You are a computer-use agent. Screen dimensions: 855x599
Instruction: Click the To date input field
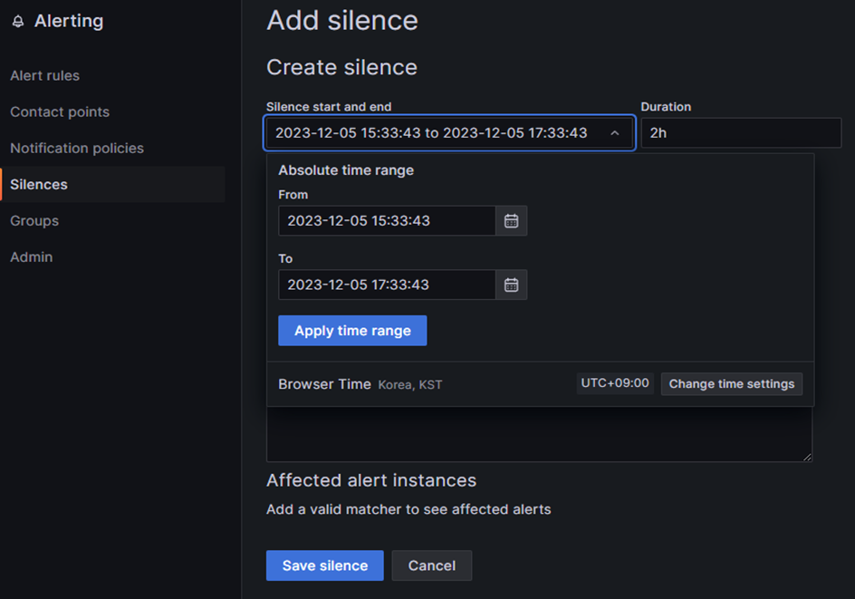[x=387, y=285]
